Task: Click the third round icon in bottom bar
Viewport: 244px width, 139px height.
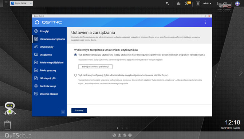Action: coord(125,135)
